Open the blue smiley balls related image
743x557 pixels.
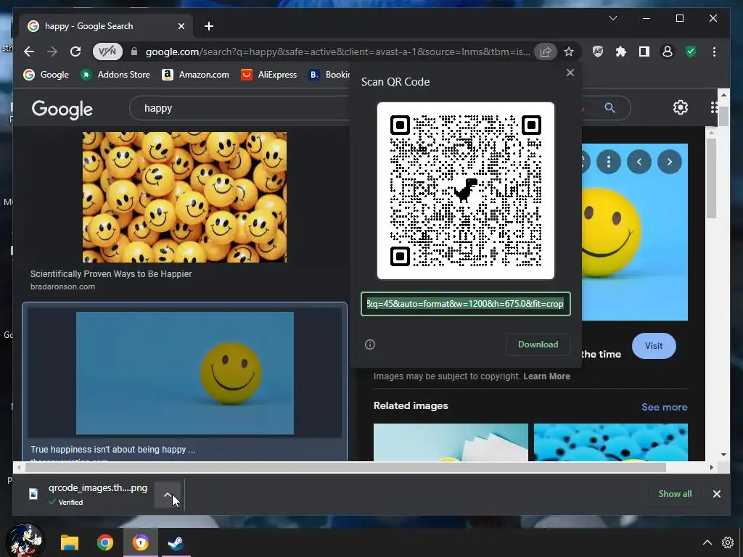click(611, 442)
